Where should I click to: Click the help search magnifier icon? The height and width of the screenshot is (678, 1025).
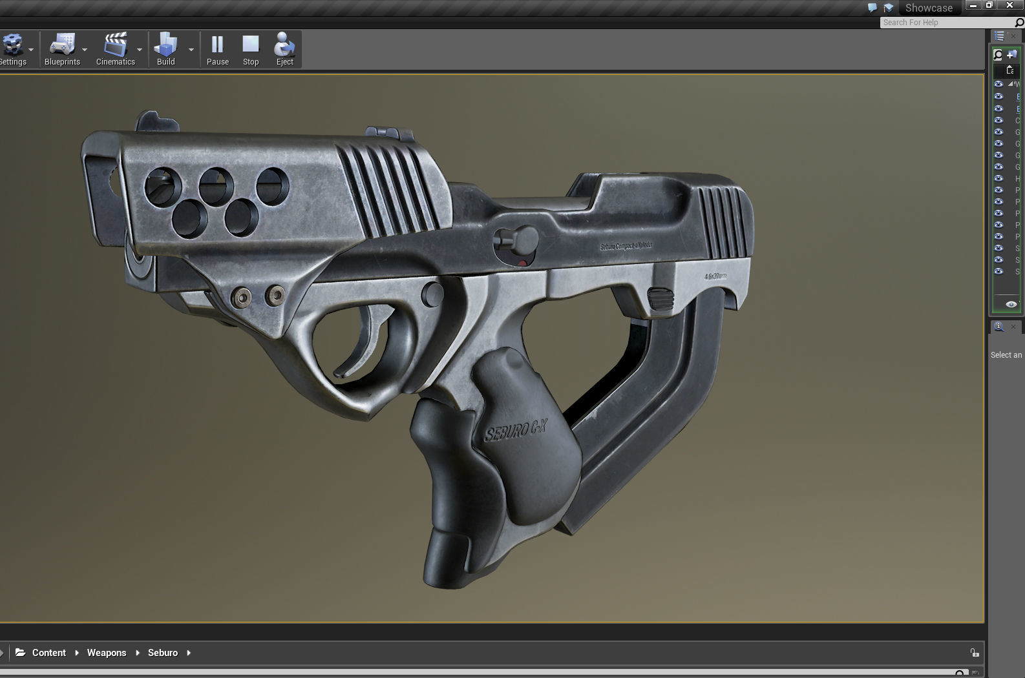click(1020, 23)
